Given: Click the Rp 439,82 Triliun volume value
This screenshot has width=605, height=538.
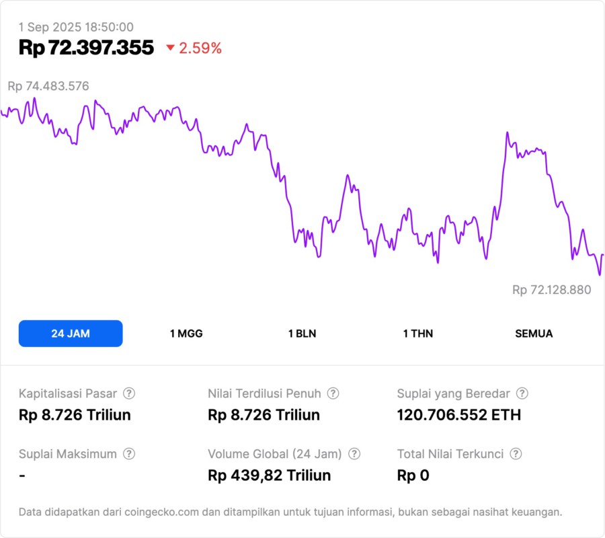Looking at the screenshot, I should [270, 475].
